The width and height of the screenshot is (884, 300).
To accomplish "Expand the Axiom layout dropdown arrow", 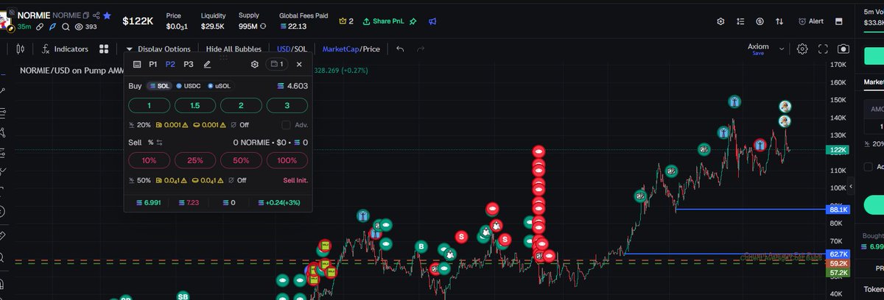I will click(782, 49).
